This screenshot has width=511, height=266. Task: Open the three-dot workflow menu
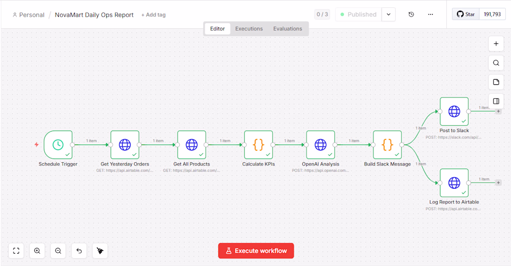pos(431,14)
